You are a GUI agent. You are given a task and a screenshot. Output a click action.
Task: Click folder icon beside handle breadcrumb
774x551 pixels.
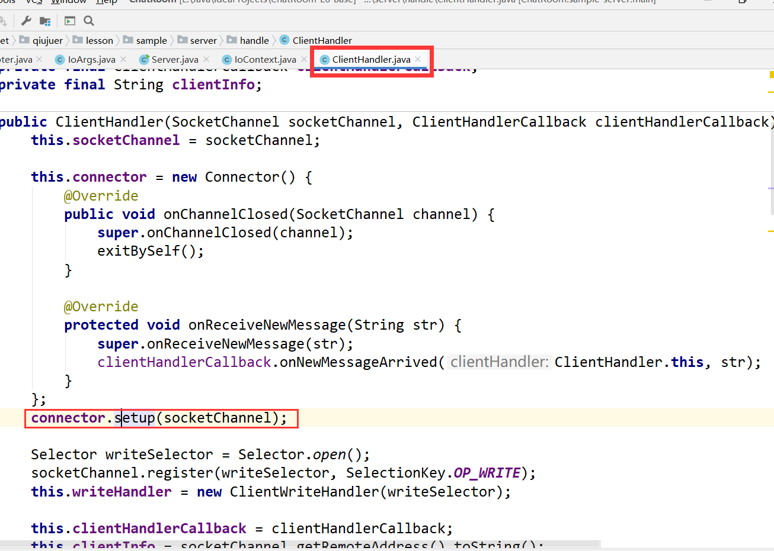click(232, 40)
